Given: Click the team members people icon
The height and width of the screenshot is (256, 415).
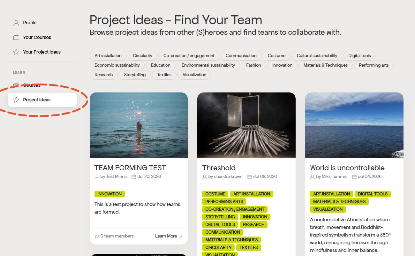Looking at the screenshot, I should 97,236.
